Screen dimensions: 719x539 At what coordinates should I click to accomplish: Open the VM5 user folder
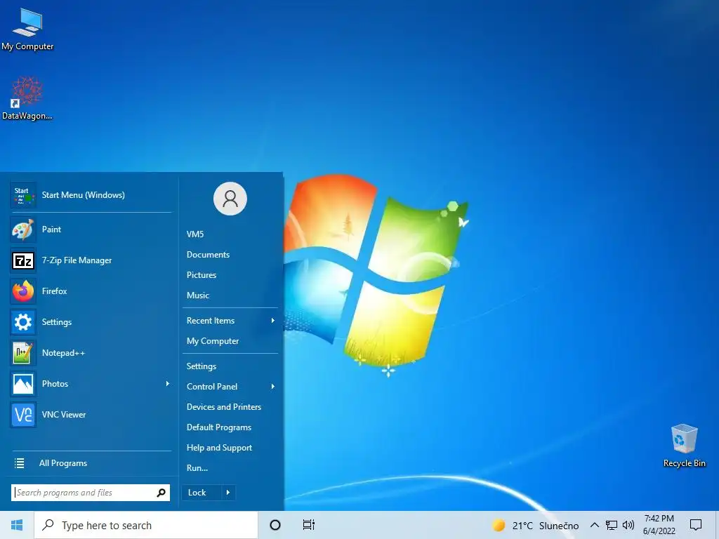pos(195,234)
